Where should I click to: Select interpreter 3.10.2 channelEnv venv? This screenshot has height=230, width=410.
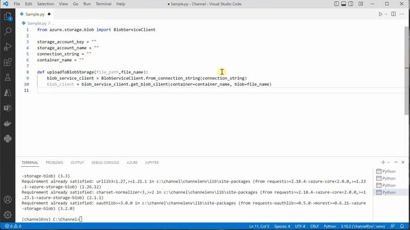pos(363,226)
